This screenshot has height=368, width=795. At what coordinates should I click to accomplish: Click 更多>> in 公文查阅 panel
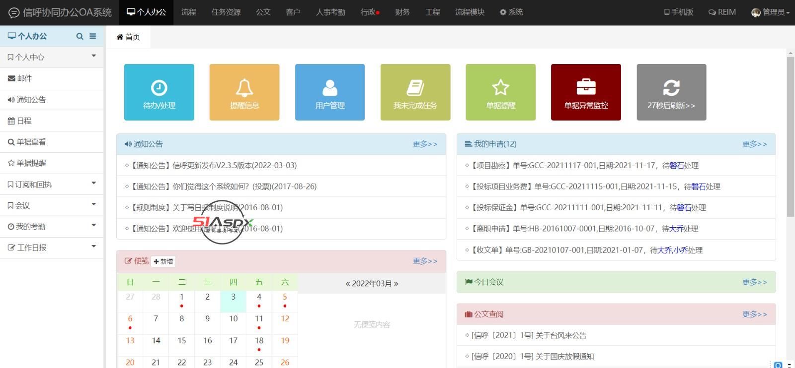point(755,314)
